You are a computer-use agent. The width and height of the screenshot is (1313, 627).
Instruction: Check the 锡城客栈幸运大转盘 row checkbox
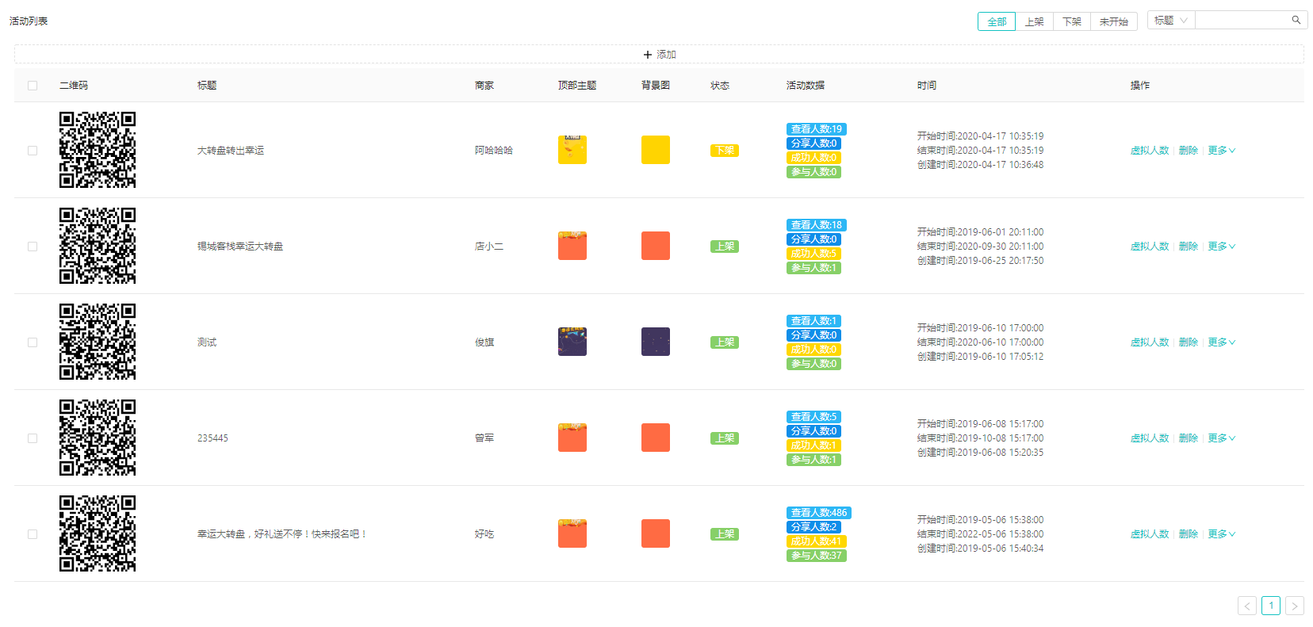tap(33, 247)
